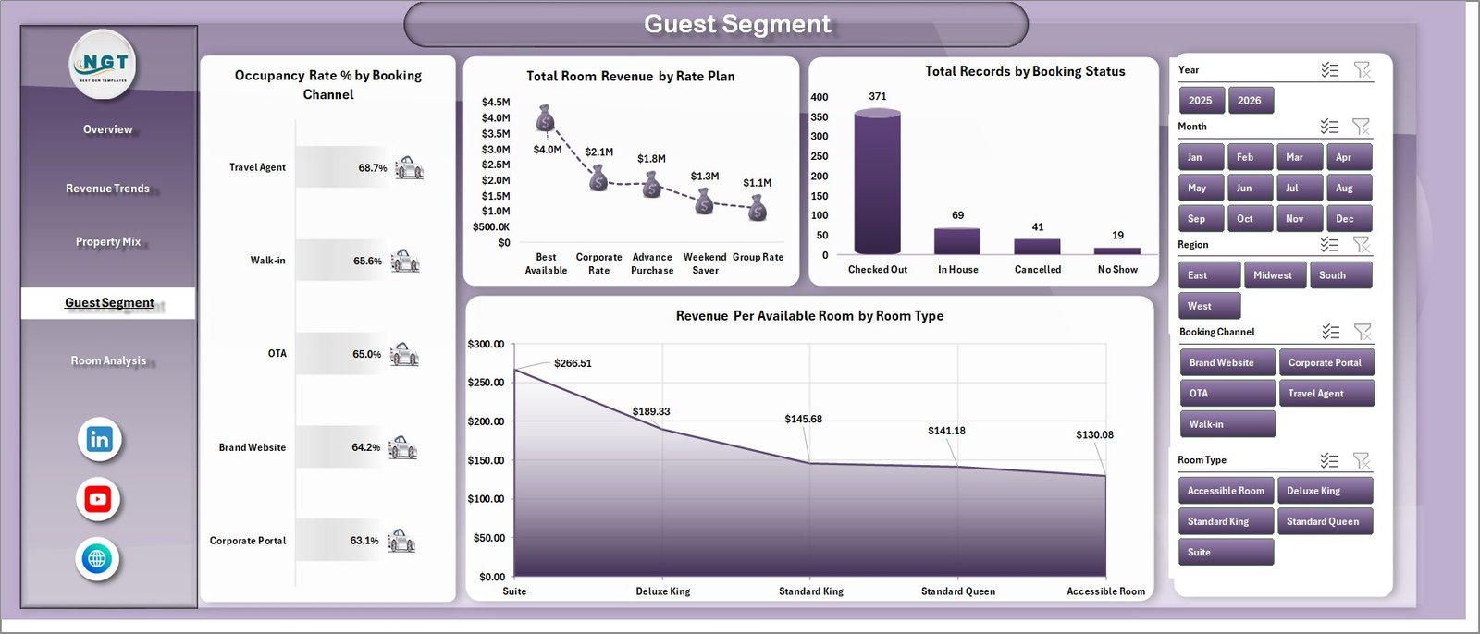Screen dimensions: 1480x634
Task: Click the car icon on Brand Website bar
Action: pos(402,447)
